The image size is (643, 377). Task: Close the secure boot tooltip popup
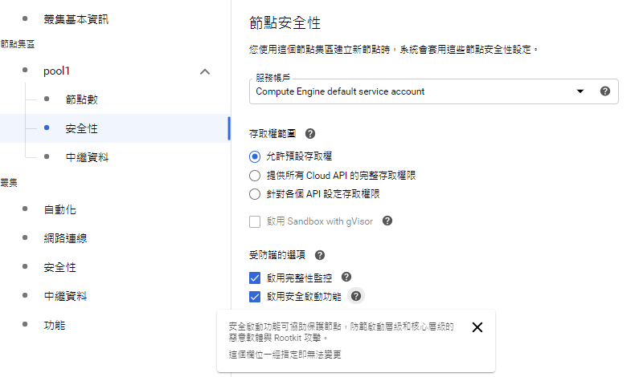(x=477, y=327)
